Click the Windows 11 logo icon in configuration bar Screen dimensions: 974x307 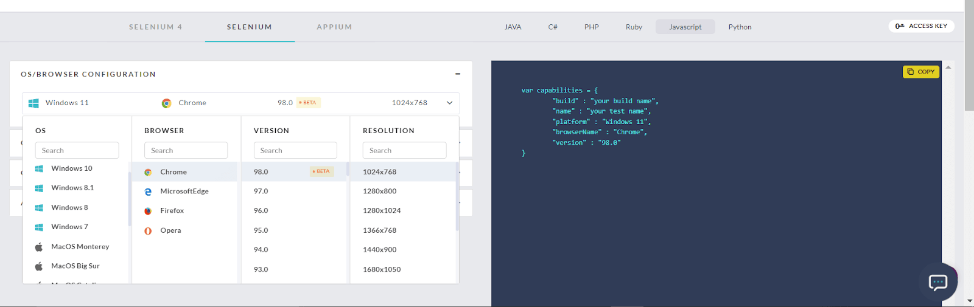point(33,103)
